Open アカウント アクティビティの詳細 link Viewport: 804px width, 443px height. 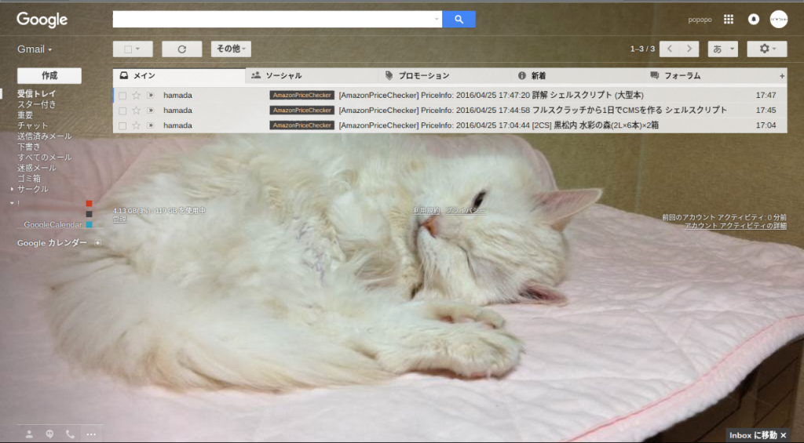[x=735, y=226]
